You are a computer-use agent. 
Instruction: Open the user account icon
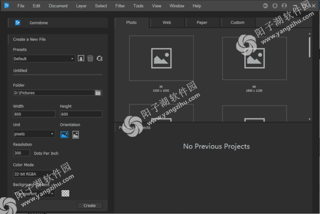pos(284,5)
